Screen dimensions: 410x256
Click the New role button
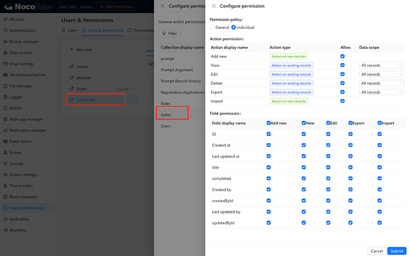[x=81, y=49]
